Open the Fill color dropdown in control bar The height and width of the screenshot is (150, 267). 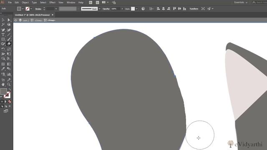tap(23, 9)
